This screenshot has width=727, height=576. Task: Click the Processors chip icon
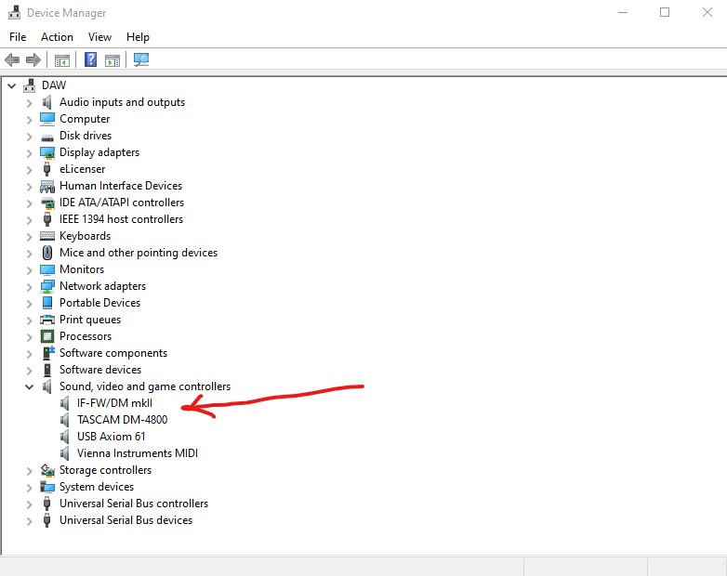tap(47, 336)
